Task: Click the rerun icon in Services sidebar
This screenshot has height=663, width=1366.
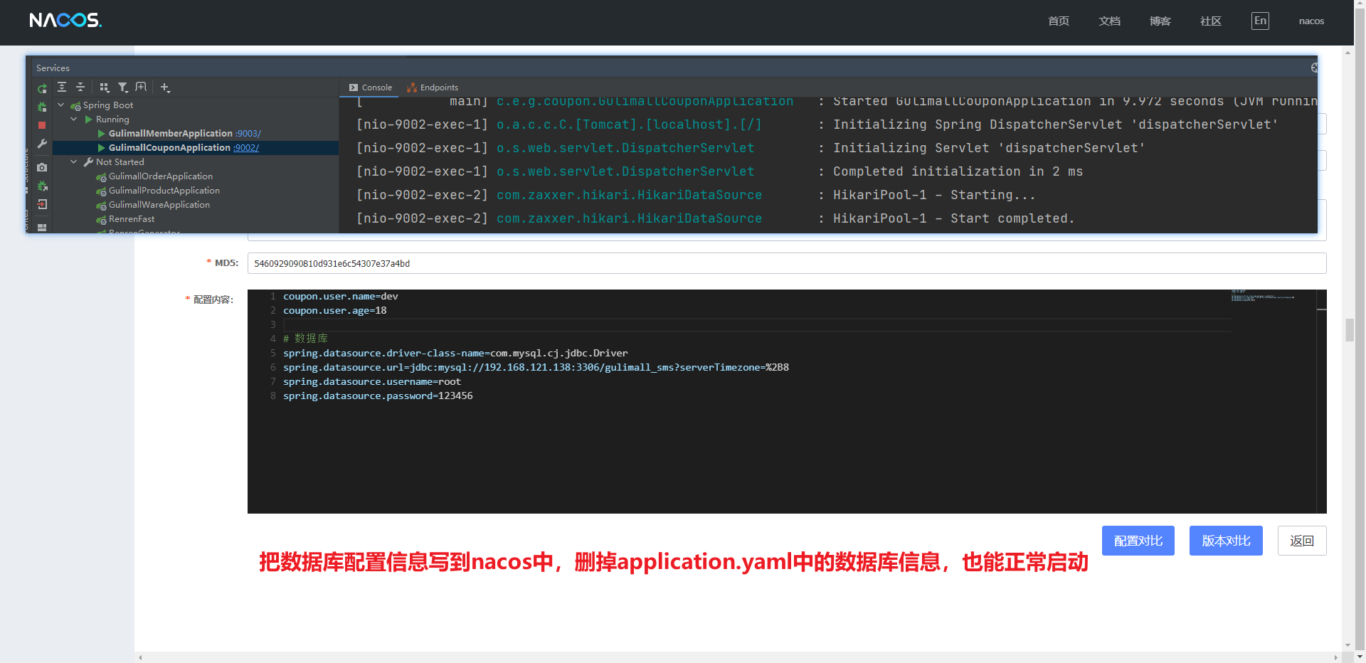Action: (42, 88)
